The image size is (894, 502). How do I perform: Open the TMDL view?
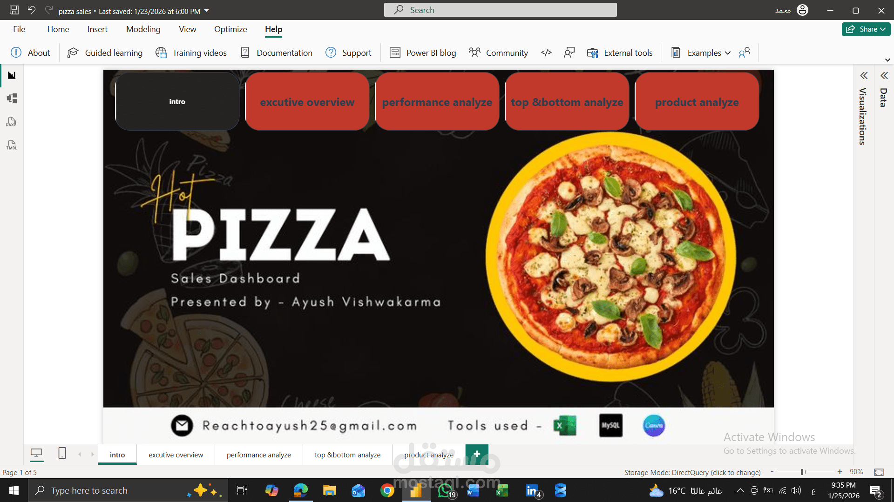[x=11, y=145]
